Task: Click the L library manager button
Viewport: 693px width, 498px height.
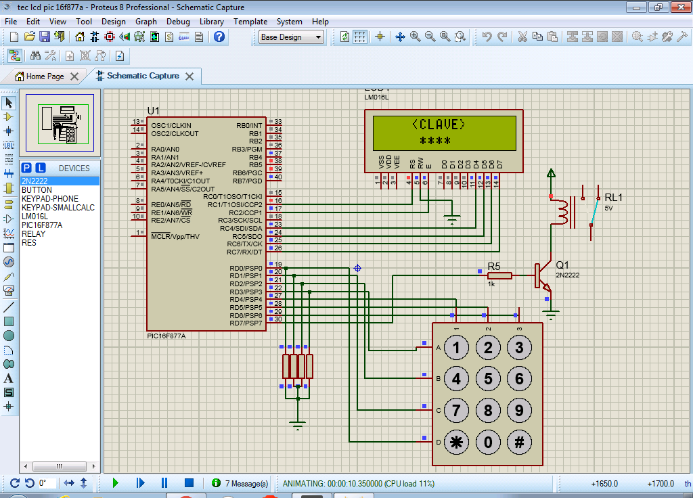Action: point(40,168)
